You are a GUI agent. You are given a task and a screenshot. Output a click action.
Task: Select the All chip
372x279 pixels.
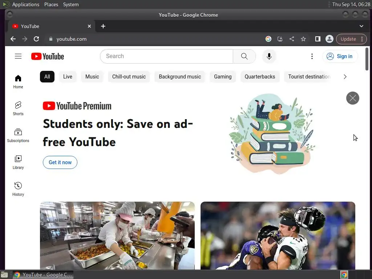coord(47,77)
